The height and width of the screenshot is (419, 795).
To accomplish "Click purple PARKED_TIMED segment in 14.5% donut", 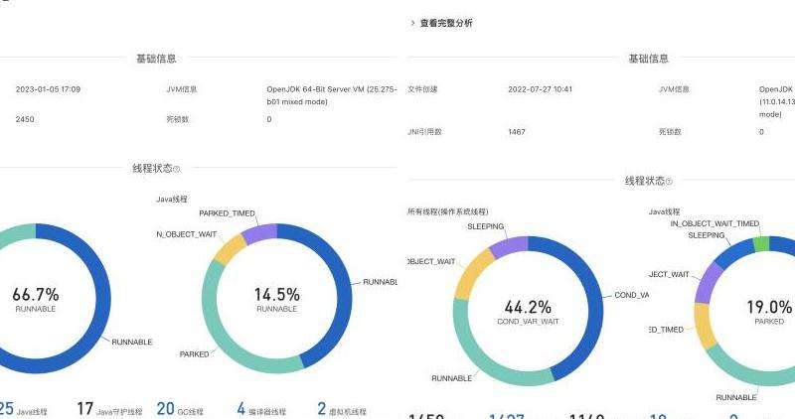I will click(x=259, y=233).
